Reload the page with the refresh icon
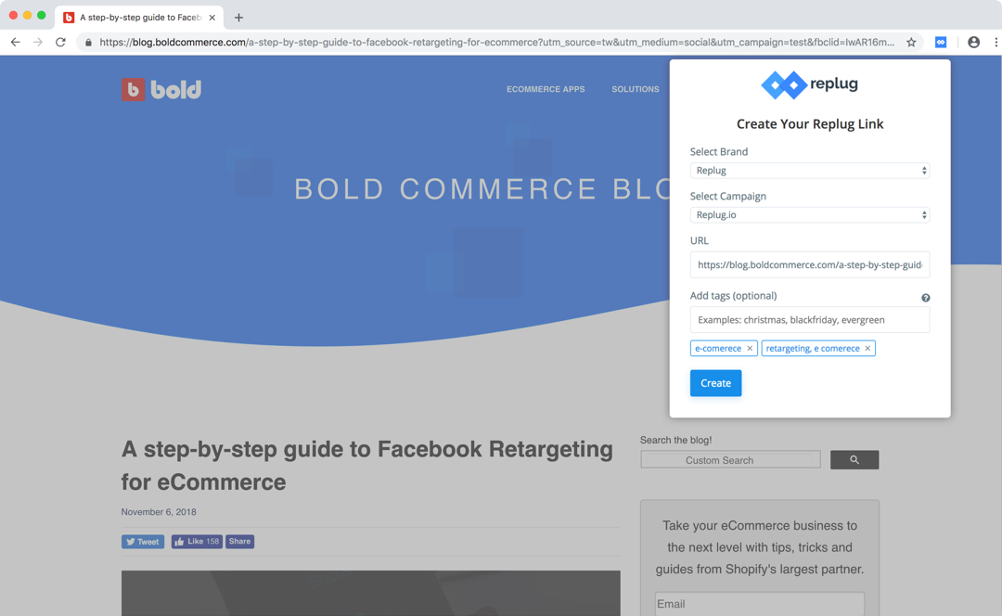Image resolution: width=1002 pixels, height=616 pixels. coord(60,42)
